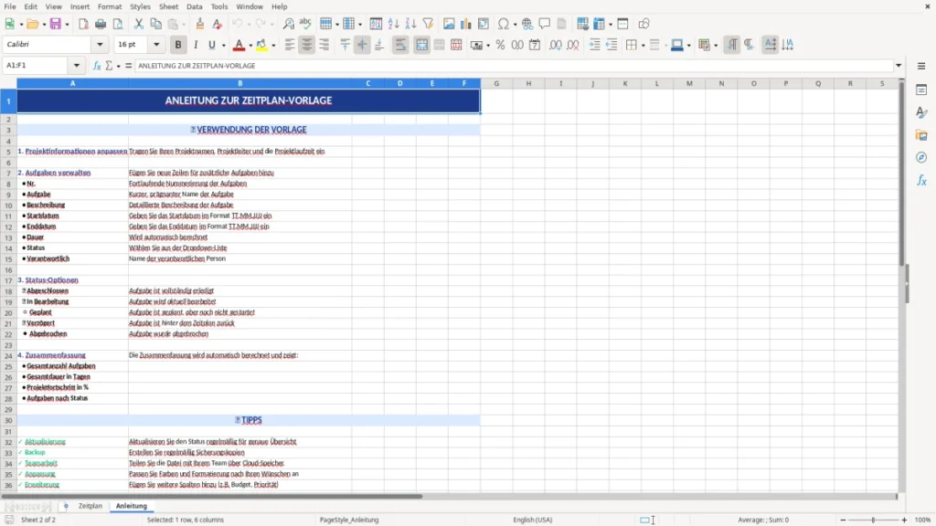Apply the yellow Background Color swatch
The image size is (936, 526).
click(x=261, y=45)
